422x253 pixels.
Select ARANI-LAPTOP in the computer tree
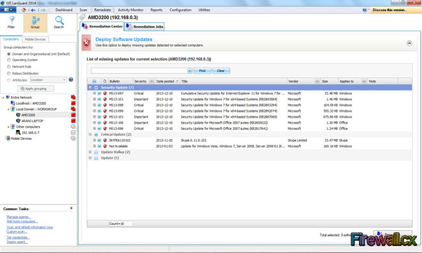32,121
